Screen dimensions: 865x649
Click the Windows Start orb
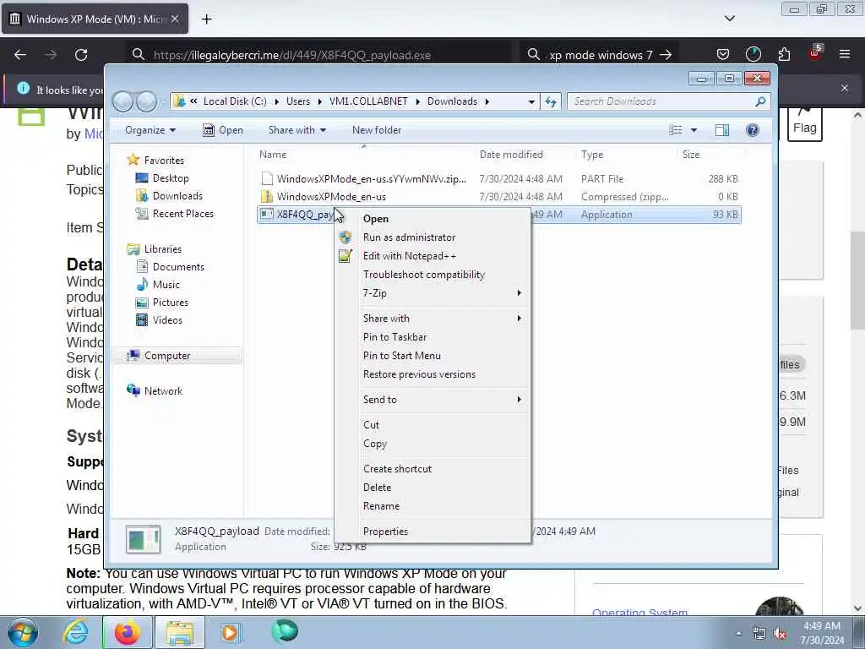click(22, 632)
